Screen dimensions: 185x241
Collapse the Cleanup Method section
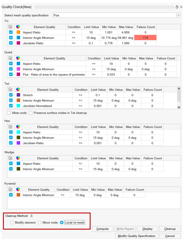(x=31, y=216)
